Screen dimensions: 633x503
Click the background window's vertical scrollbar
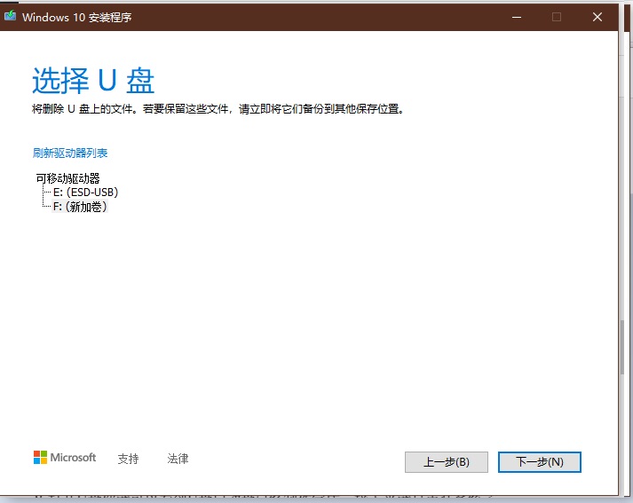click(x=622, y=347)
